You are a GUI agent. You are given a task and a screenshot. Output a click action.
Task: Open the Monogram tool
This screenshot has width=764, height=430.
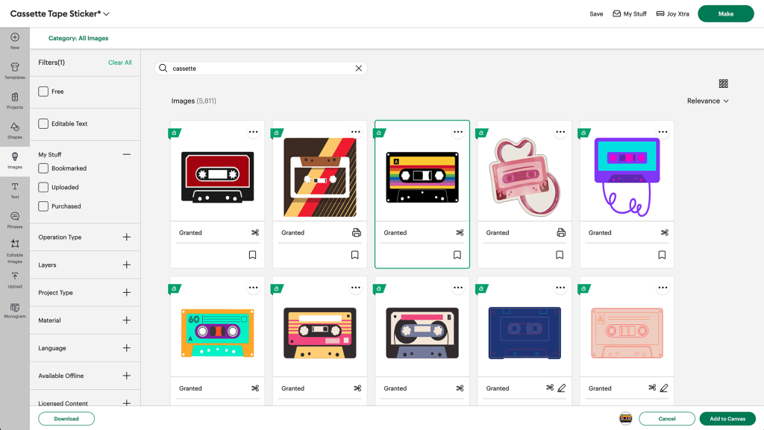point(15,310)
